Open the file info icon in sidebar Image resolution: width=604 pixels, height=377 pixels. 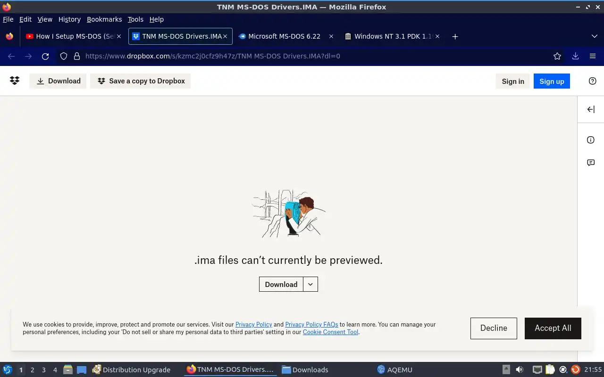[x=591, y=140]
